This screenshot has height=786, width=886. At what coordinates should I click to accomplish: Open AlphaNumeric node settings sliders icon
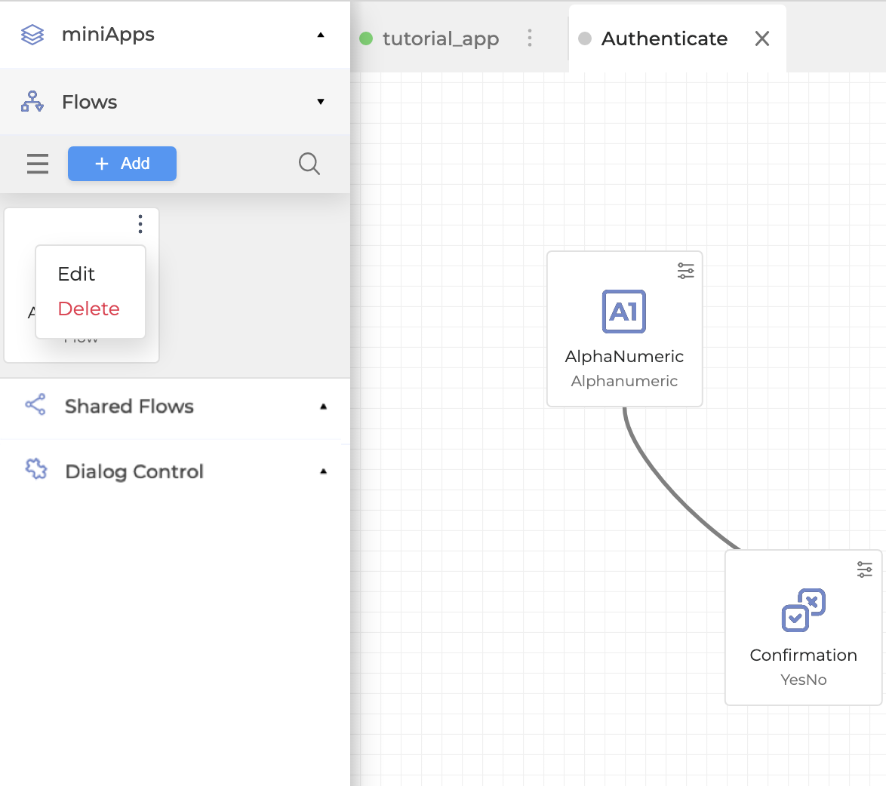coord(685,271)
